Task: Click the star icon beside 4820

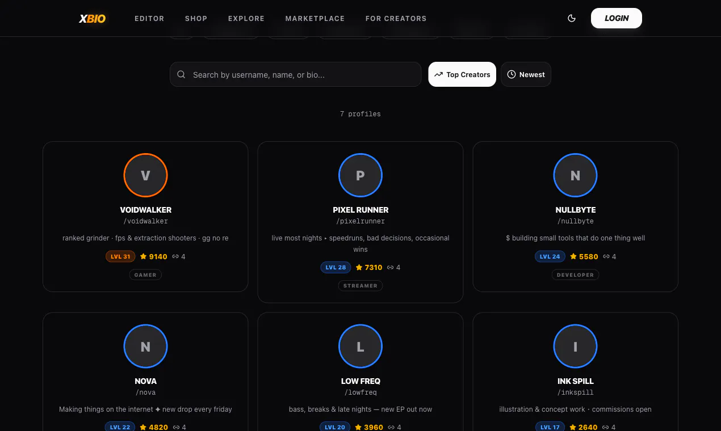Action: (143, 427)
